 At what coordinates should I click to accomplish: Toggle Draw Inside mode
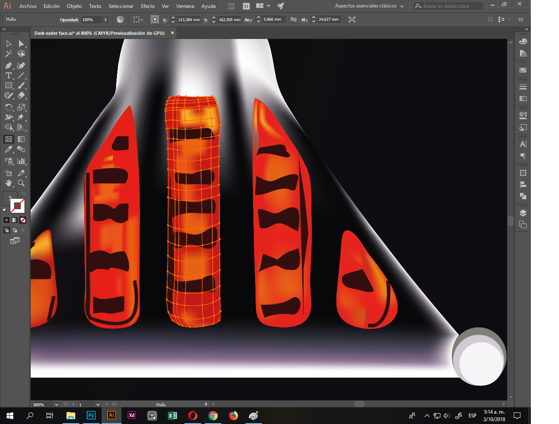coord(23,230)
